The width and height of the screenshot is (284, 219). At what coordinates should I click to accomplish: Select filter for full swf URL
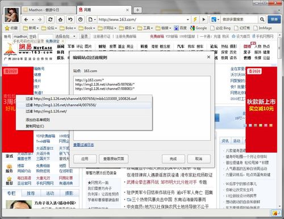(84, 99)
